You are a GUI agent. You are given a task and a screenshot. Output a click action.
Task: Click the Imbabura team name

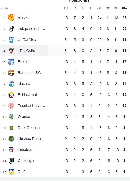26,150
